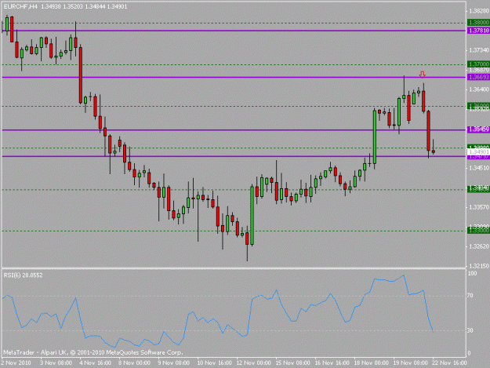The height and width of the screenshot is (368, 490).
Task: Click the 15 Nov 08:00 time label
Action: pos(292,363)
